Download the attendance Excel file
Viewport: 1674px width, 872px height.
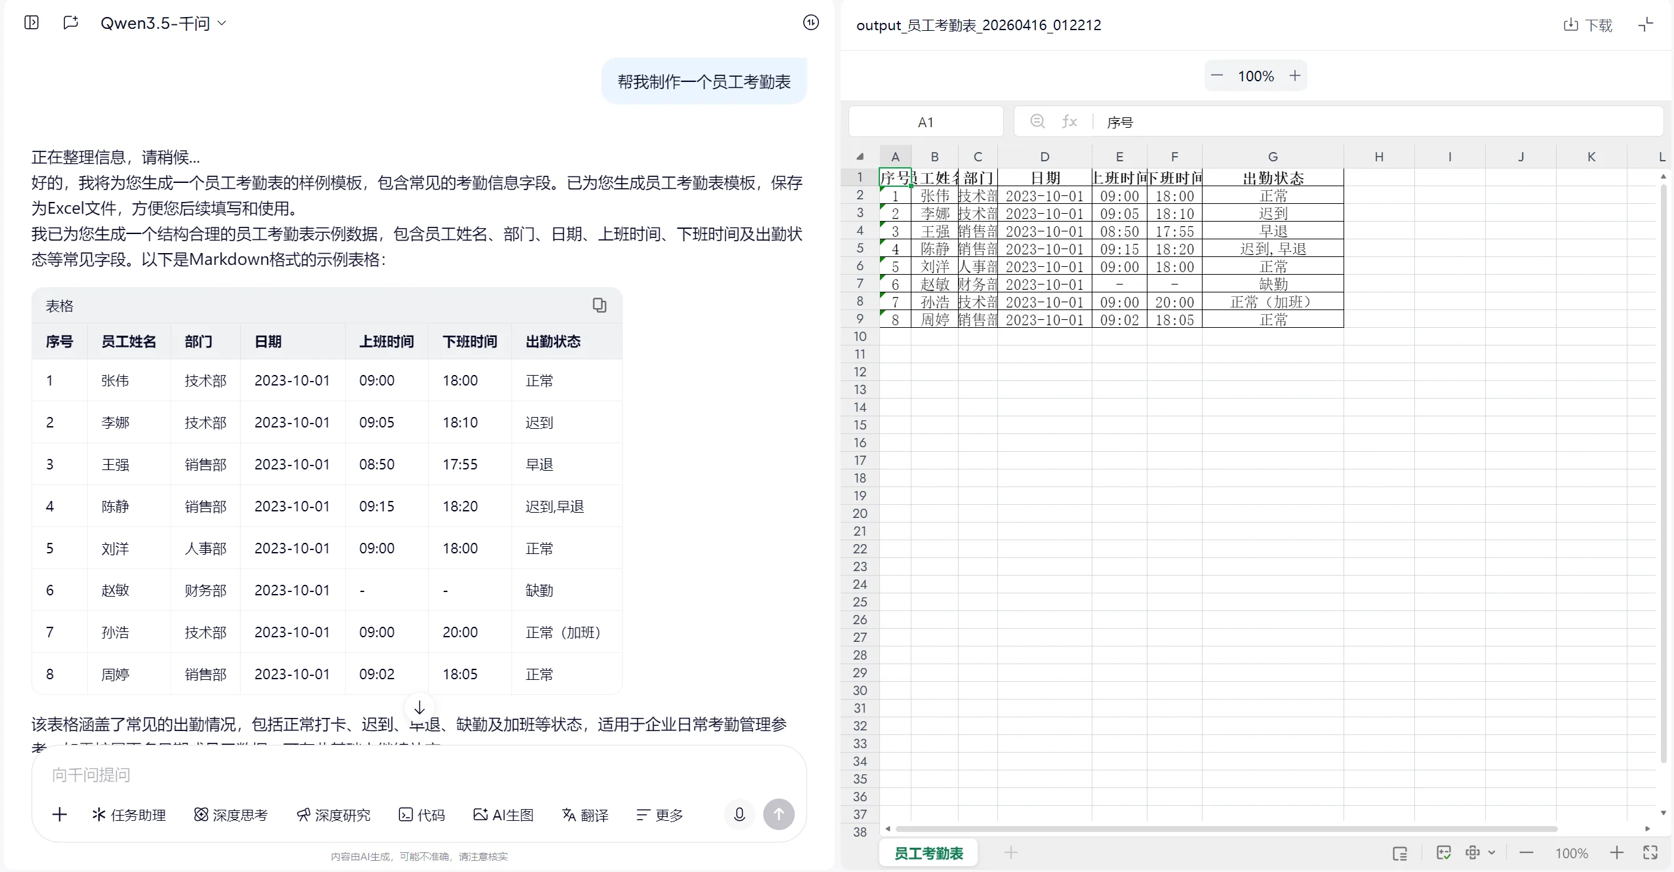[x=1587, y=24]
